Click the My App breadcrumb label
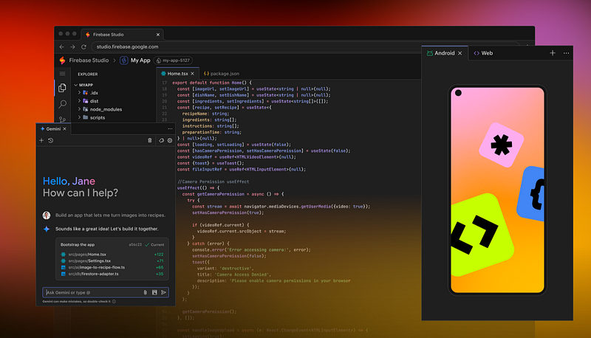This screenshot has height=338, width=591. click(x=140, y=61)
